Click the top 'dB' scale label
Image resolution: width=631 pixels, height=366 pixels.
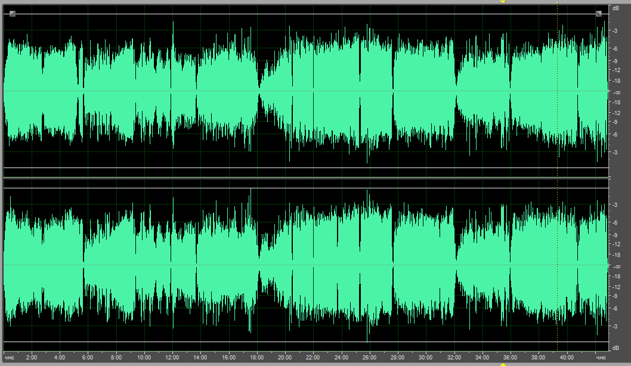(x=615, y=8)
